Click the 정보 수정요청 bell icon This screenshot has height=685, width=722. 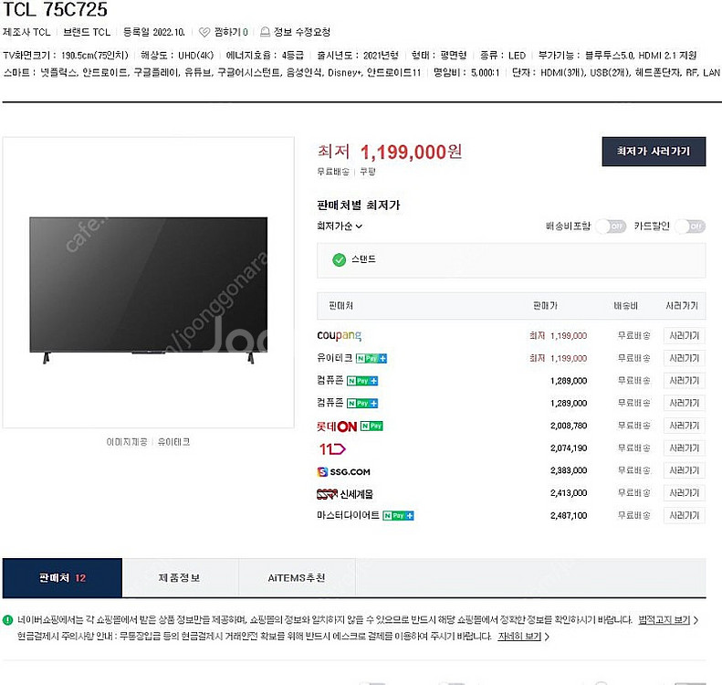pos(265,32)
